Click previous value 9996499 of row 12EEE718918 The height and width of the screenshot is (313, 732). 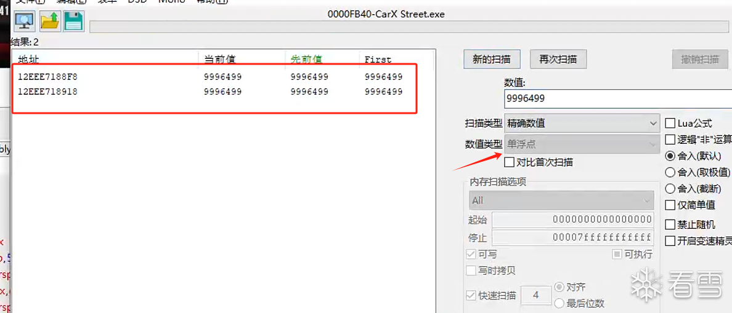click(x=309, y=92)
